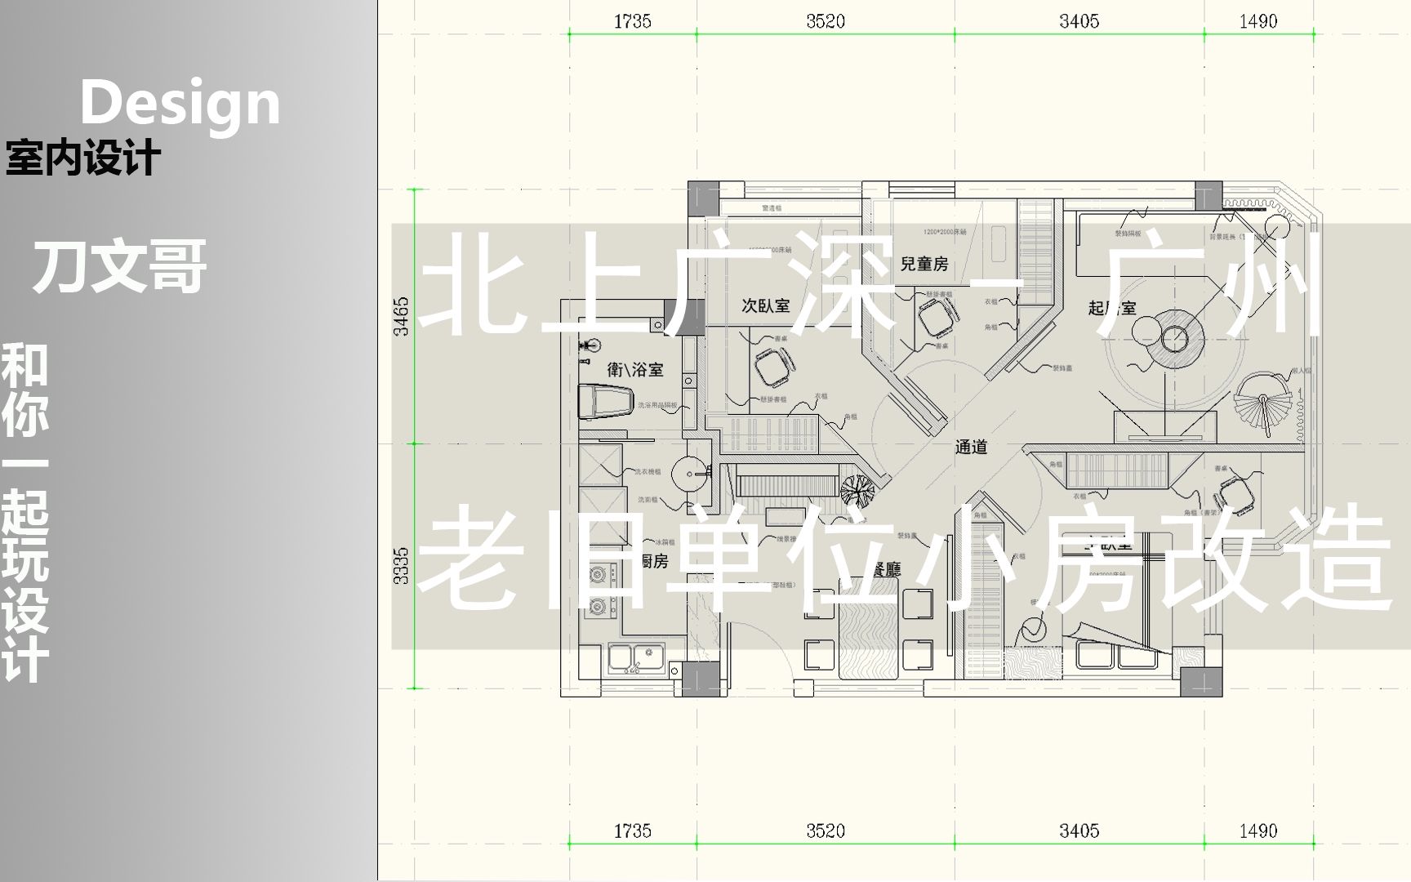Click the spiral staircase symbol in the living room

[1262, 404]
